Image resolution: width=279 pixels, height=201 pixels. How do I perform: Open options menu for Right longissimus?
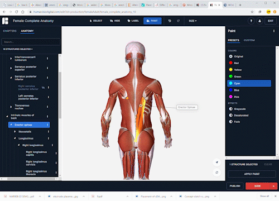[x=52, y=145]
